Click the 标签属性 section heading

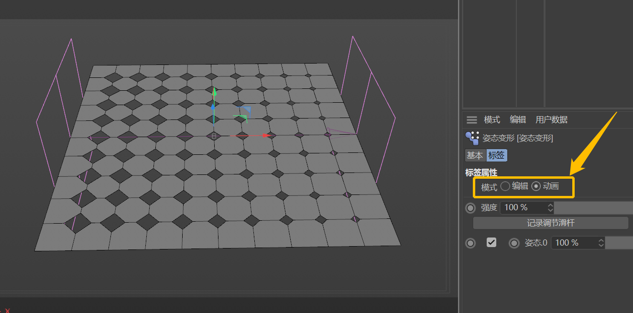point(481,173)
